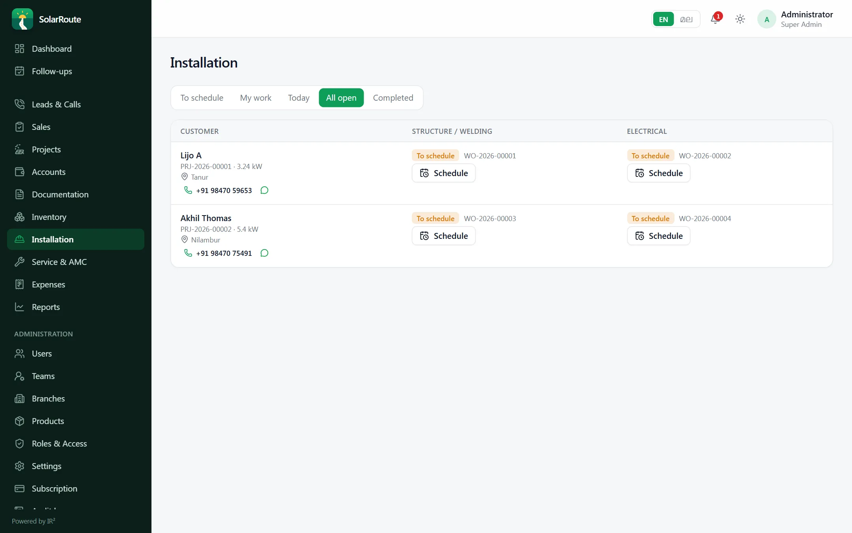This screenshot has width=852, height=533.
Task: Click the Administrator avatar circle
Action: [x=766, y=19]
